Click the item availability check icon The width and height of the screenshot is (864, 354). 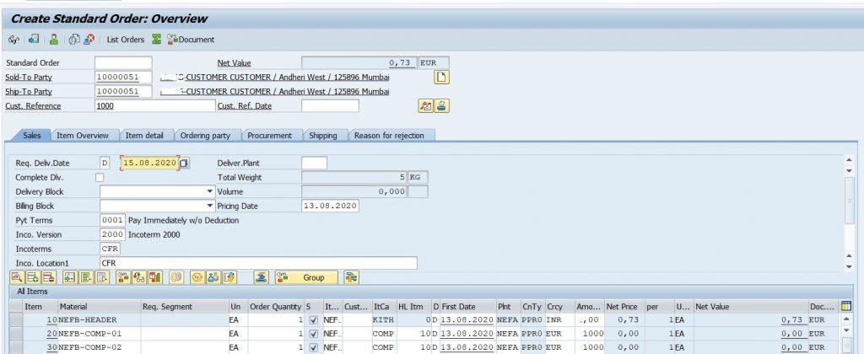pos(122,277)
